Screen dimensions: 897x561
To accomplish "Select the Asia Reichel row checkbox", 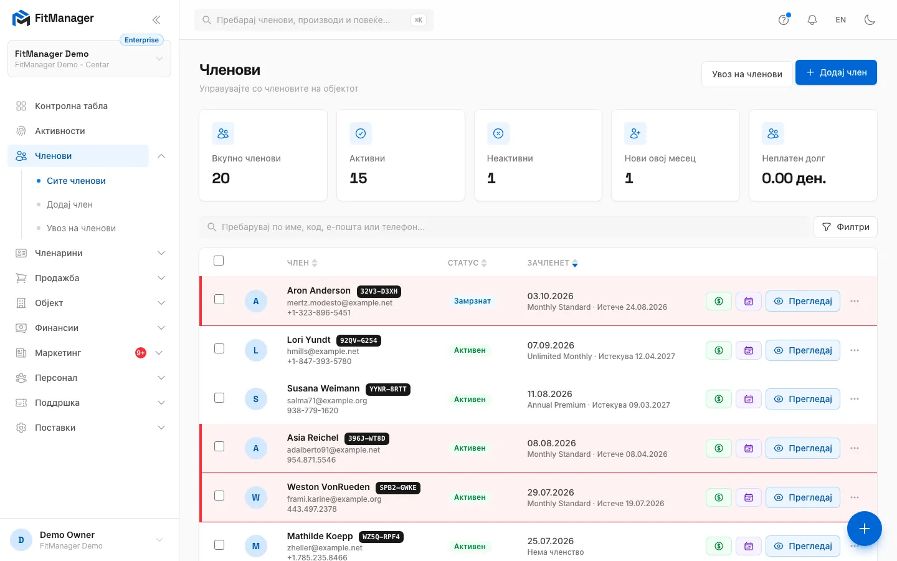I will tap(219, 446).
